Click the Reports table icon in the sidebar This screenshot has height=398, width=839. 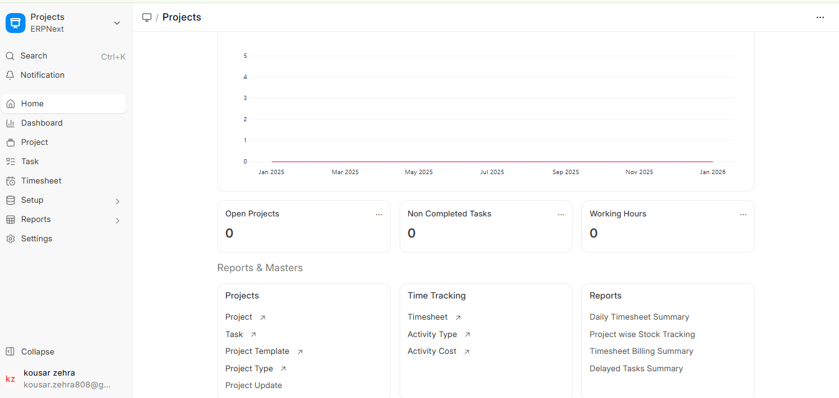(10, 220)
